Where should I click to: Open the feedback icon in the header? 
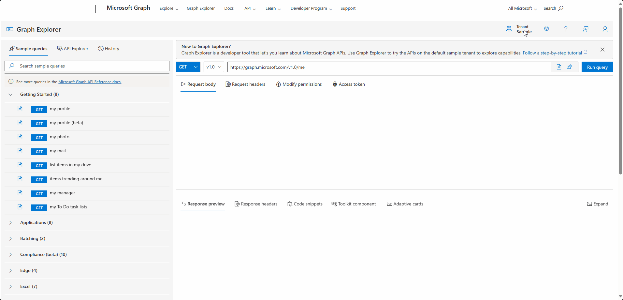point(586,29)
